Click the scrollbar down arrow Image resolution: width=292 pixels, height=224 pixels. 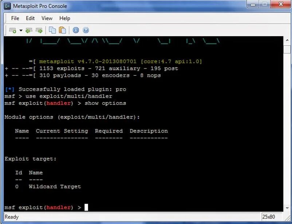click(287, 208)
